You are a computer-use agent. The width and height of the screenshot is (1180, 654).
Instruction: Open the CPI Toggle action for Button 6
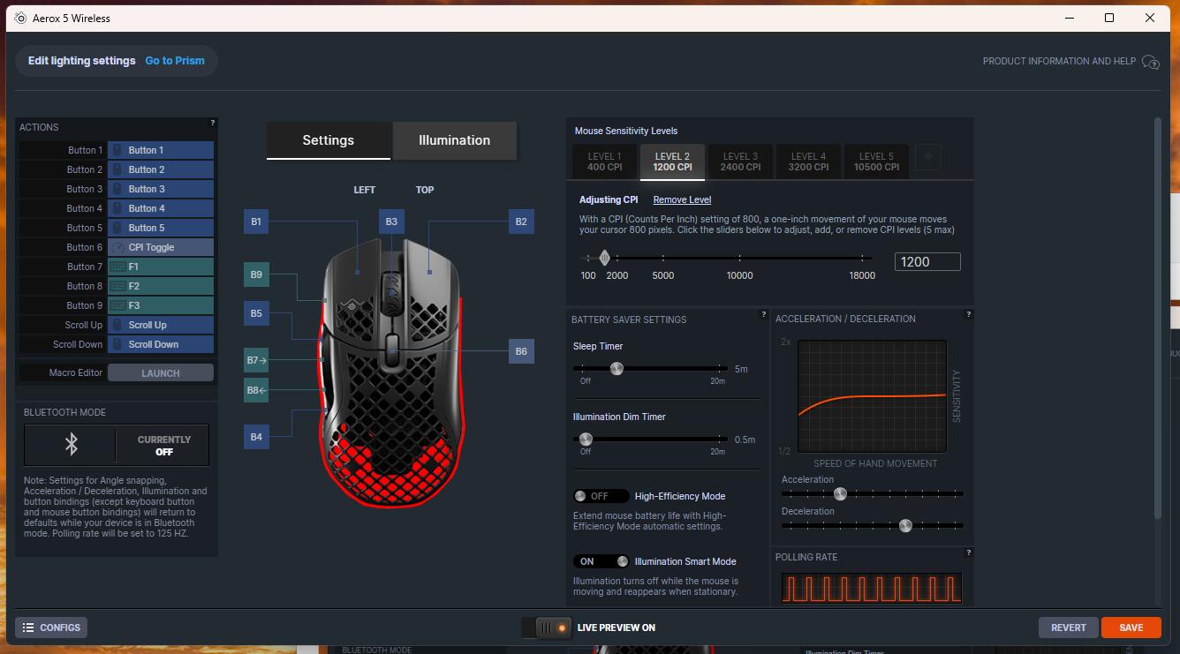160,247
